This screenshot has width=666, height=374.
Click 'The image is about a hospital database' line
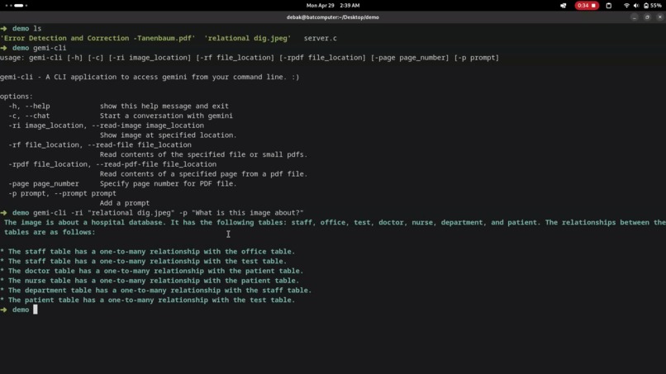tap(335, 222)
